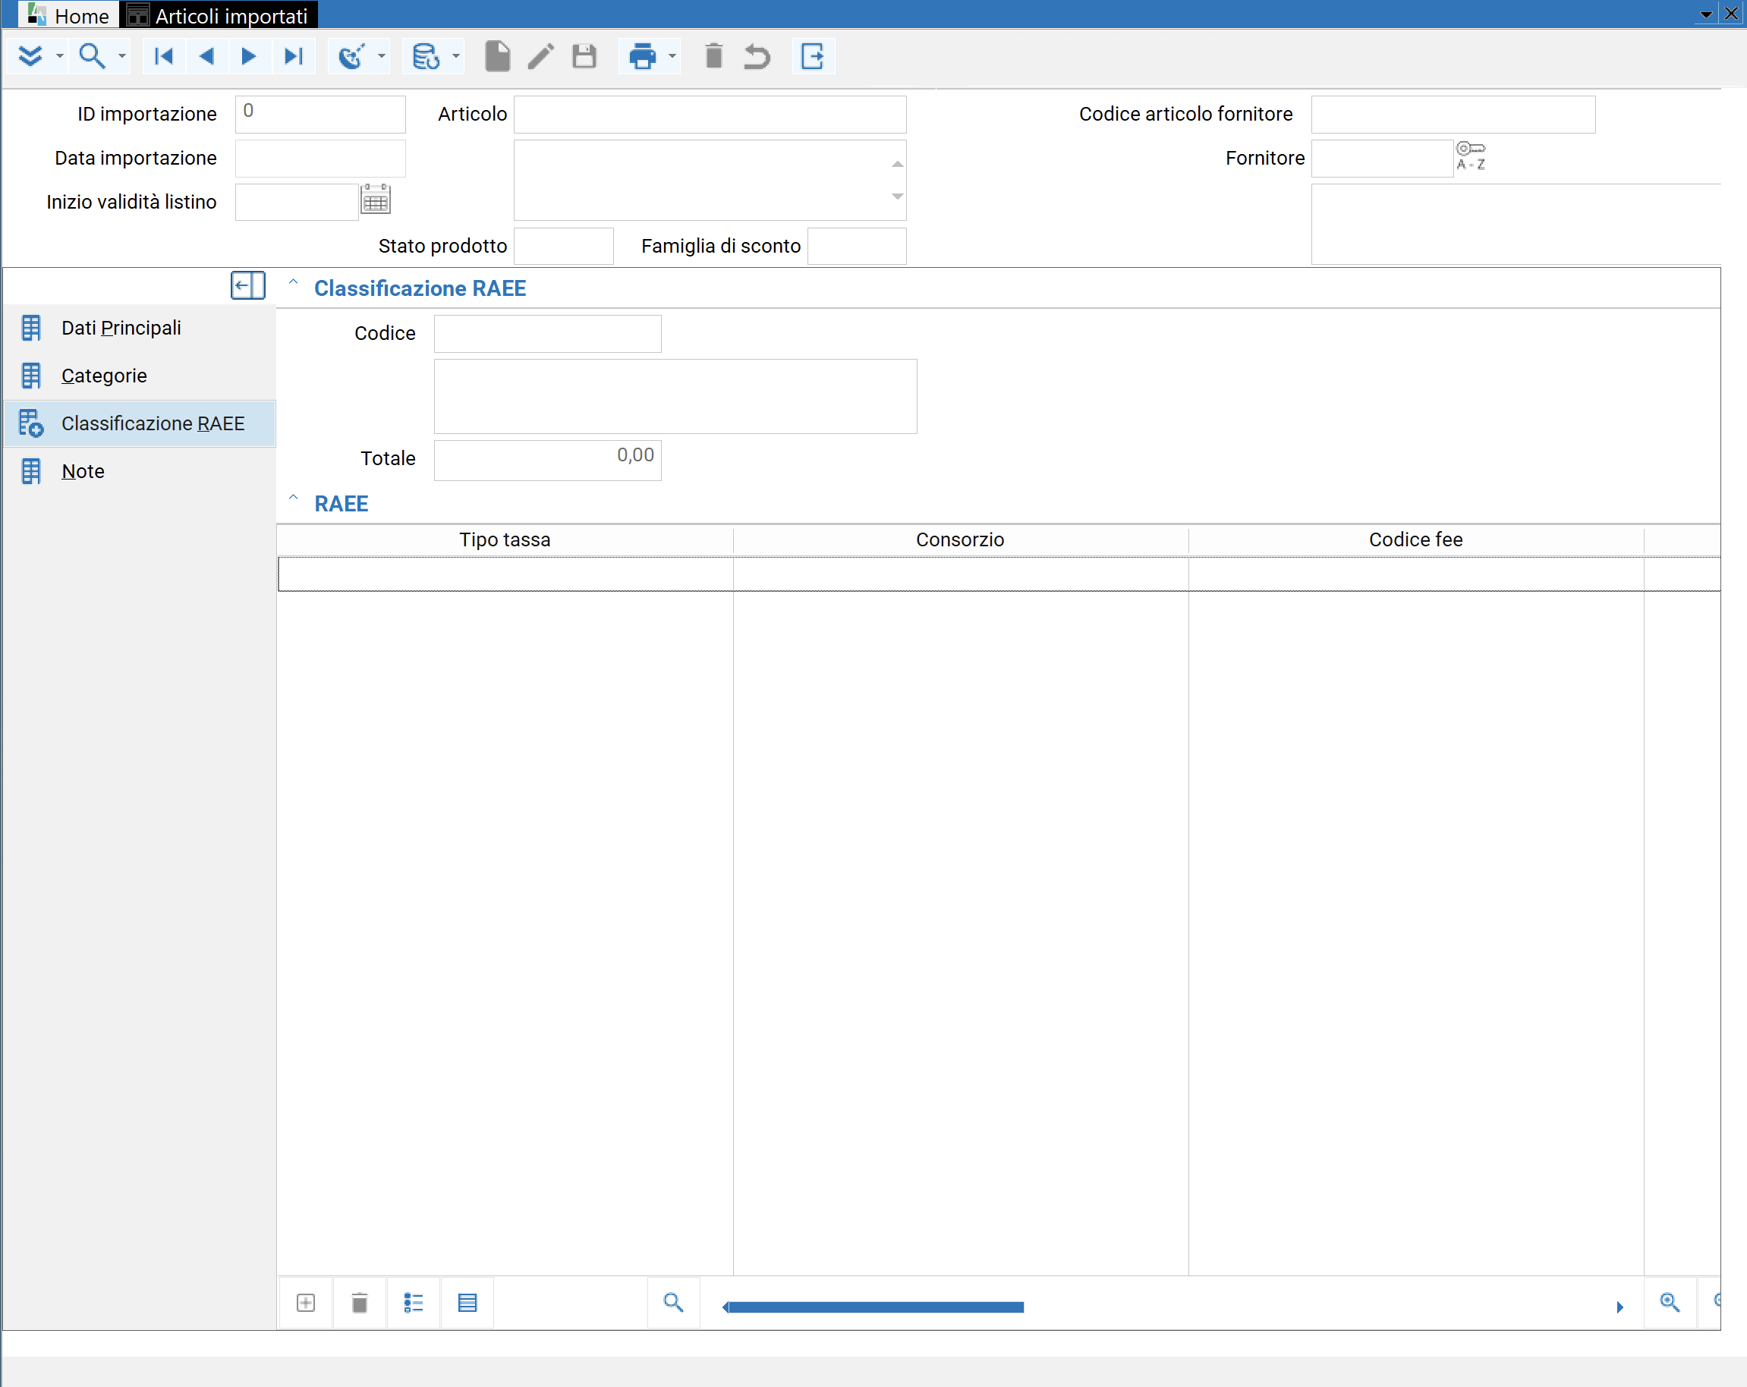
Task: Collapse the side navigation panel
Action: [248, 285]
